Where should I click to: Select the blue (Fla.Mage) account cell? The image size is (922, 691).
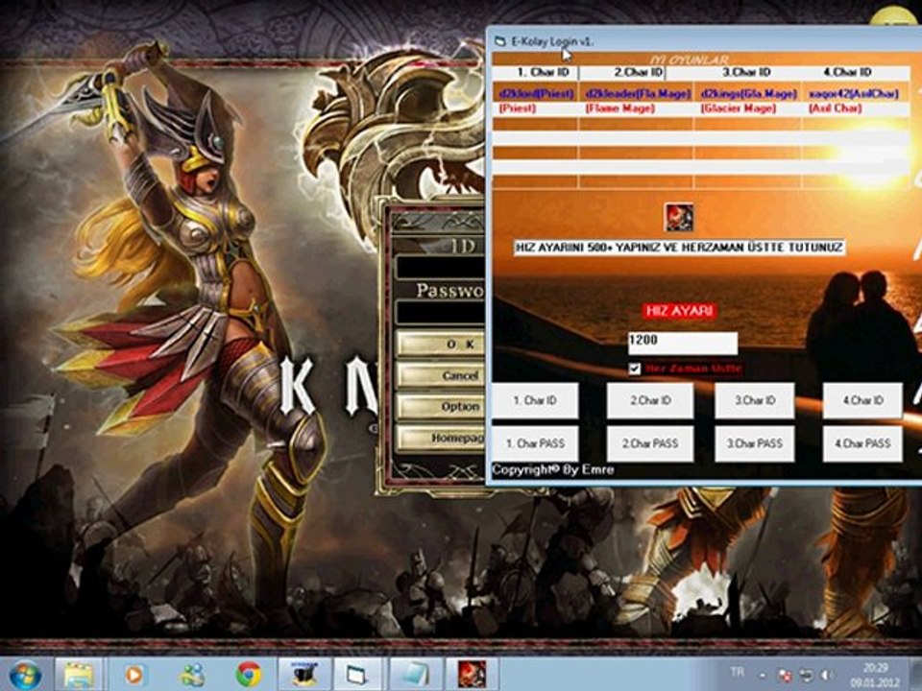pos(637,93)
